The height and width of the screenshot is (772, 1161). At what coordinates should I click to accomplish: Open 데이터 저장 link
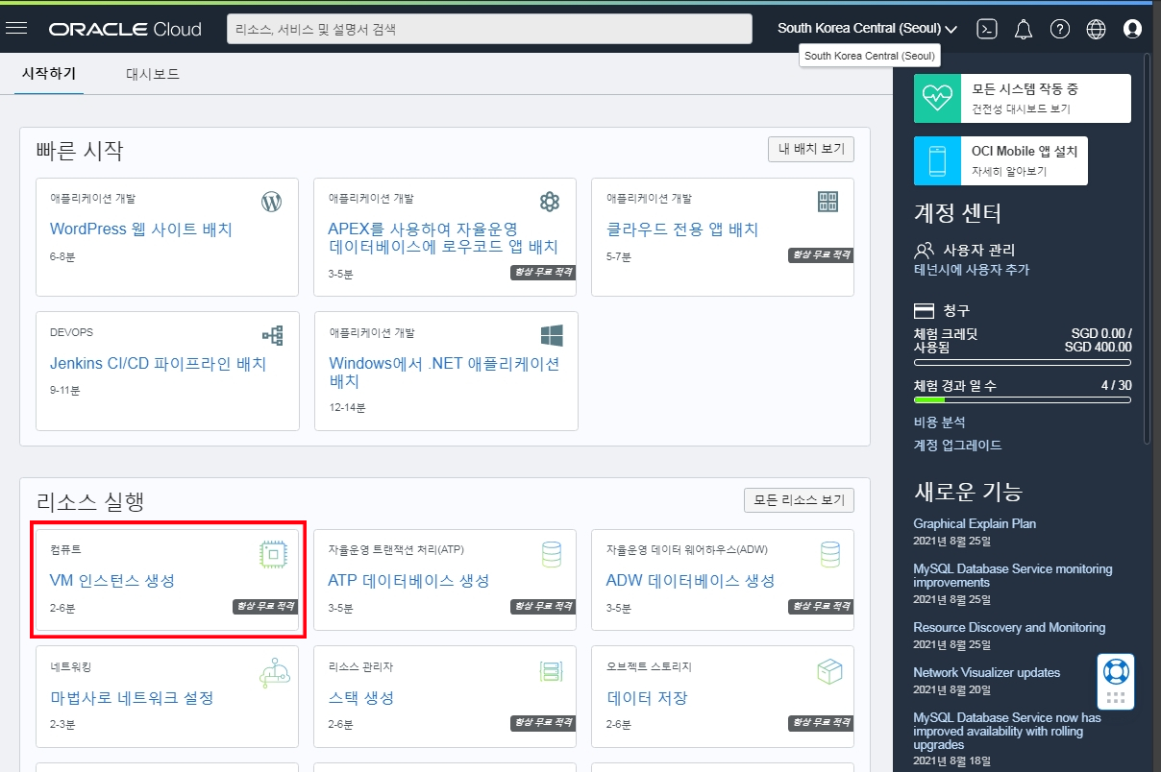648,698
